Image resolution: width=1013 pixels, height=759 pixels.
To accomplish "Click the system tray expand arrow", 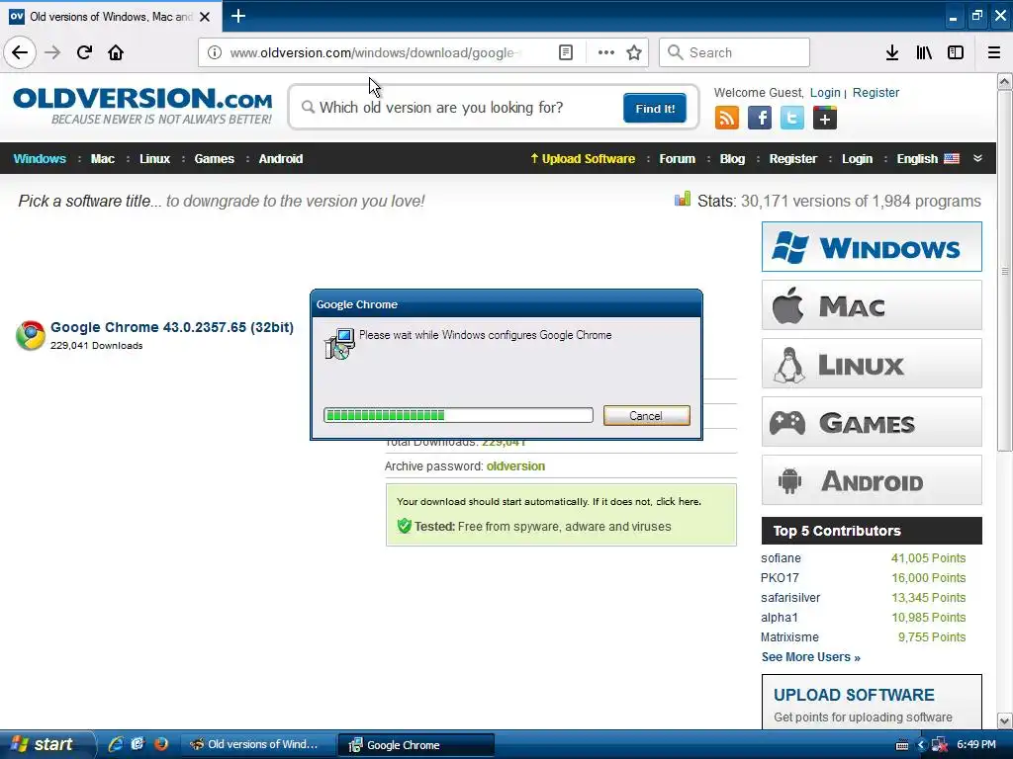I will pos(921,745).
